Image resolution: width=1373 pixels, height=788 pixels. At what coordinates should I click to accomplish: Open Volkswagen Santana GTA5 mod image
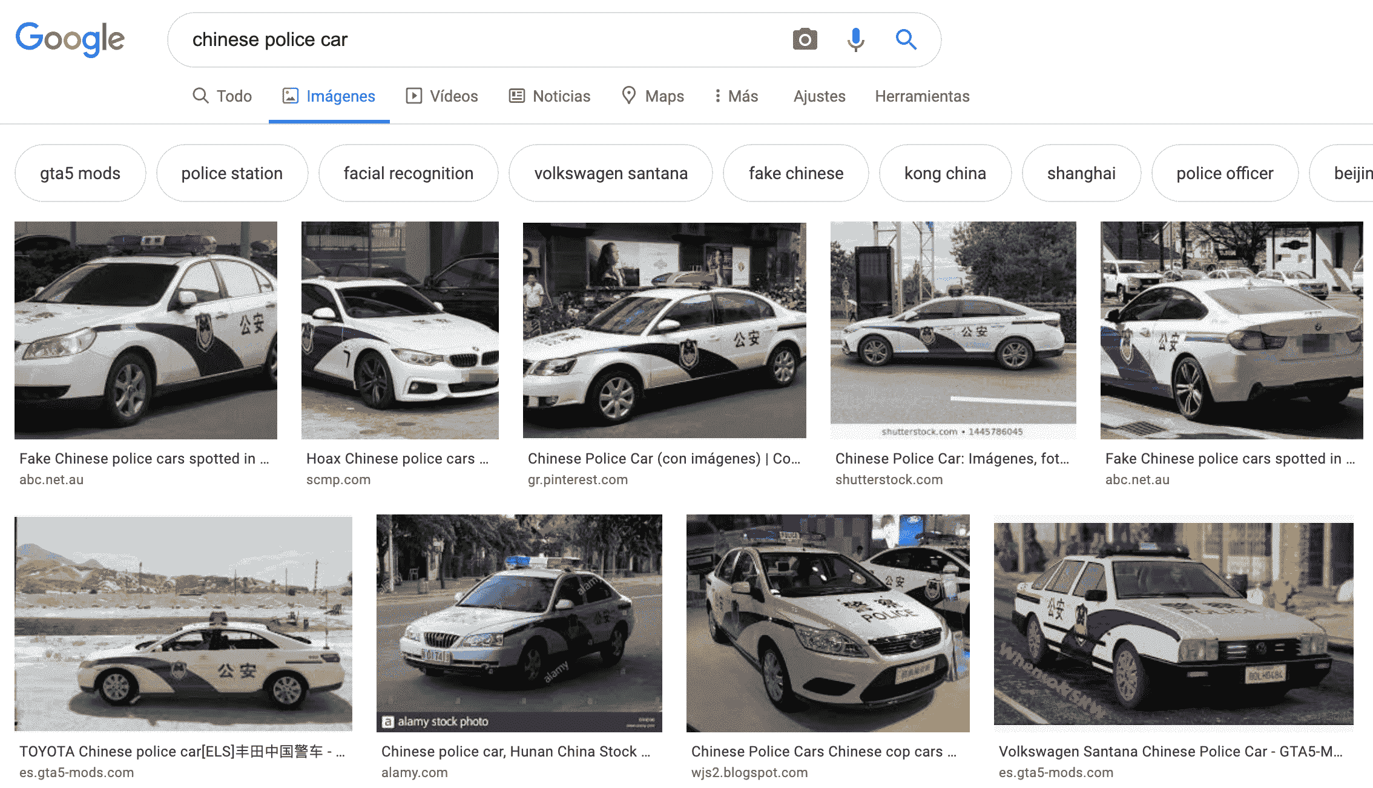tap(1174, 623)
